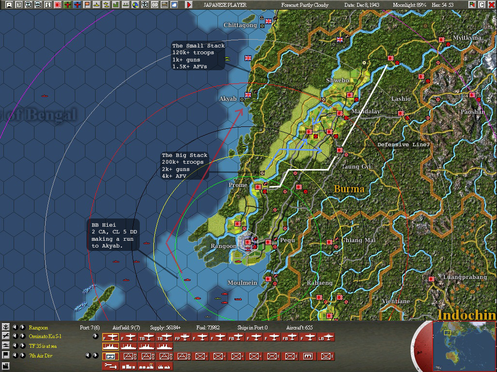Open the Rangoon base name link

point(38,328)
